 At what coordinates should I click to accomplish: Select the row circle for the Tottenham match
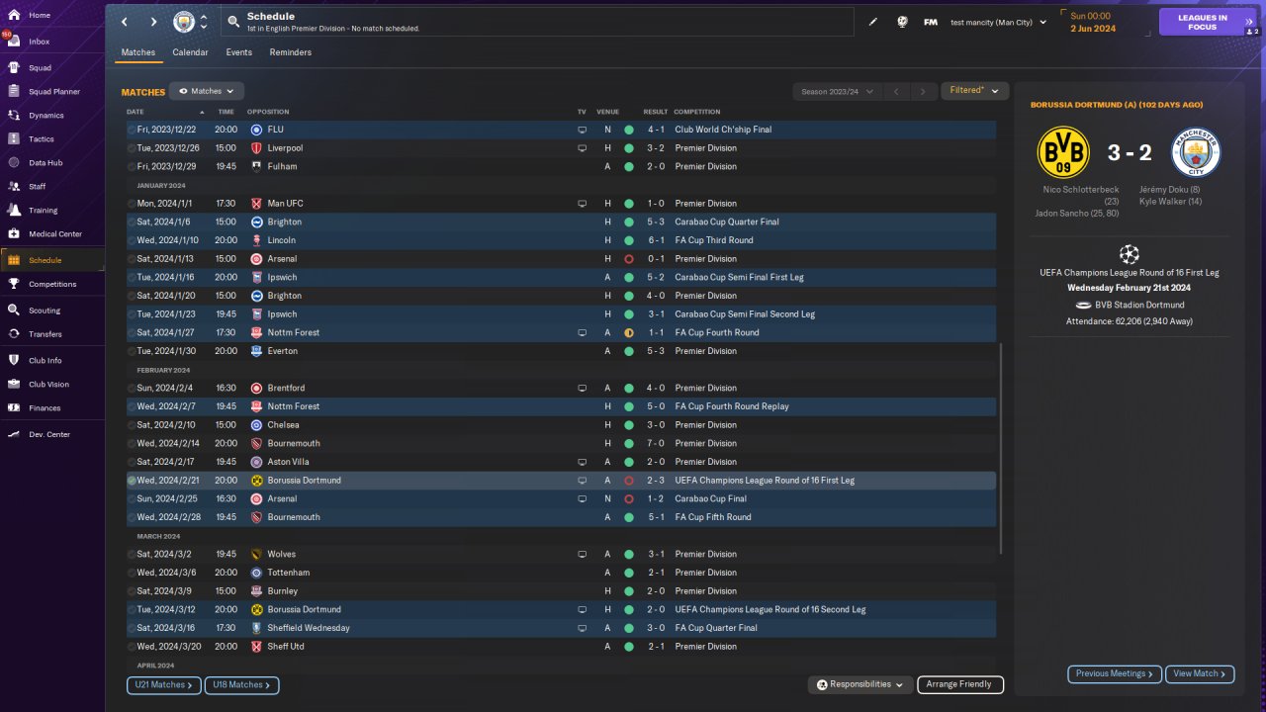coord(132,573)
